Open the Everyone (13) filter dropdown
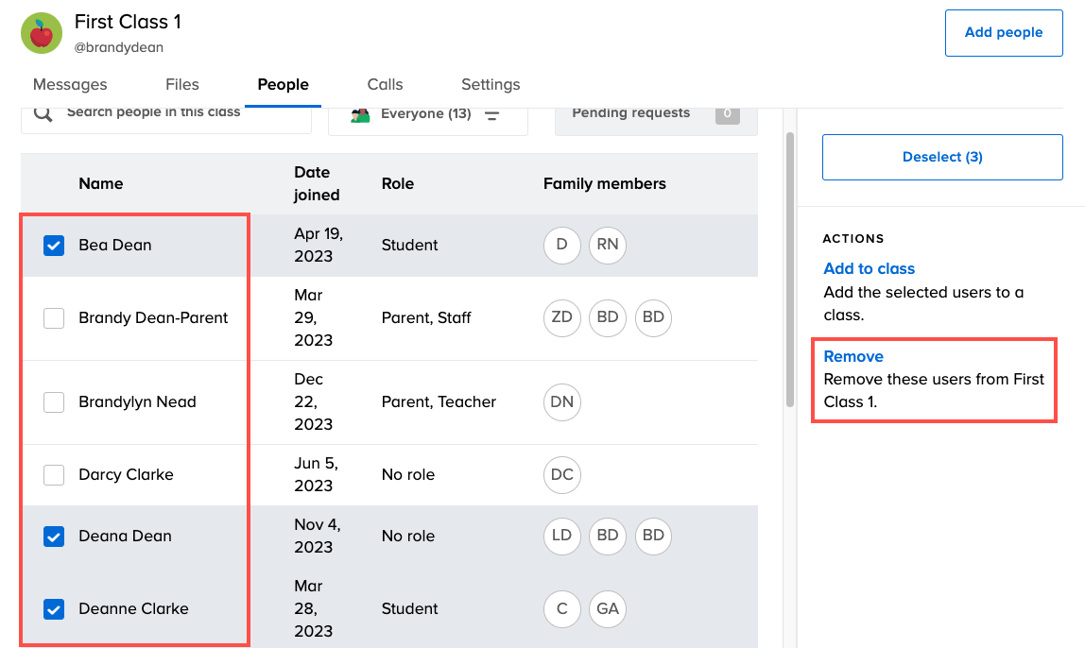Image resolution: width=1085 pixels, height=648 pixels. point(427,114)
